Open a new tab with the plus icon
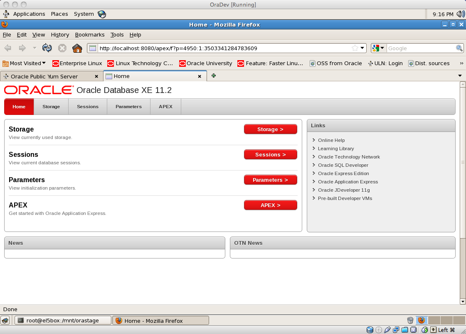 (213, 76)
